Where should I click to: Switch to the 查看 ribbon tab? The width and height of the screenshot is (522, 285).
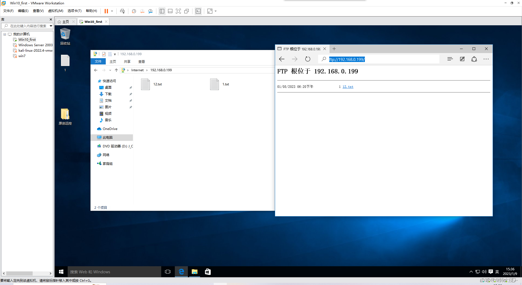pos(141,61)
